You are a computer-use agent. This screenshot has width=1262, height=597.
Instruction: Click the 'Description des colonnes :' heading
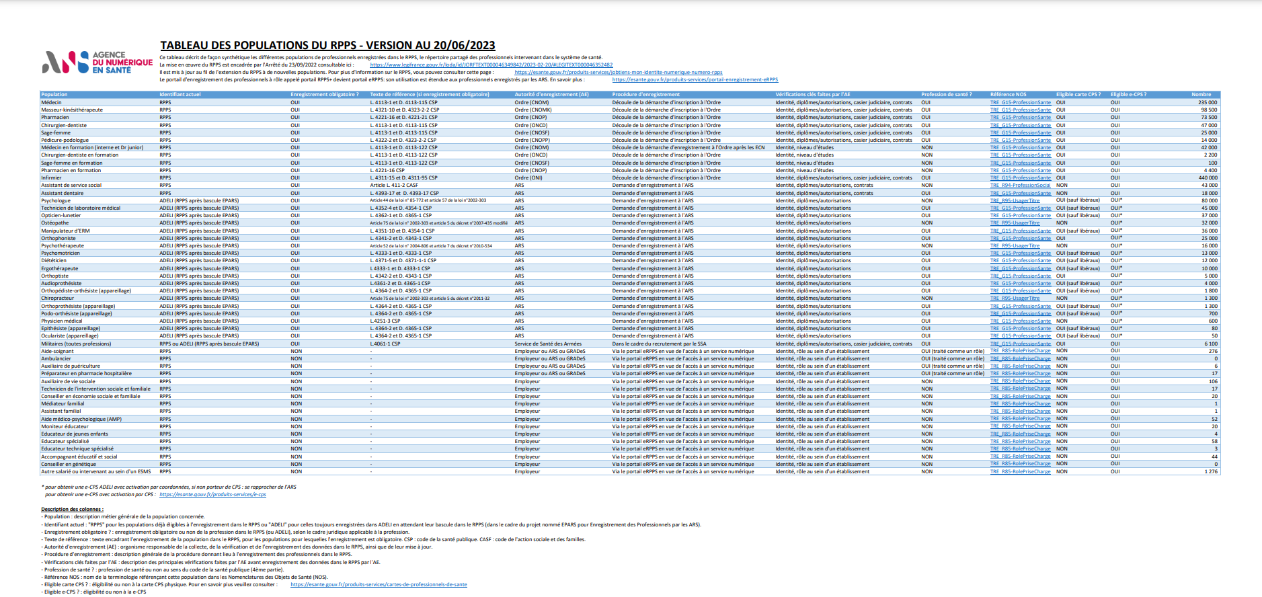pos(72,510)
